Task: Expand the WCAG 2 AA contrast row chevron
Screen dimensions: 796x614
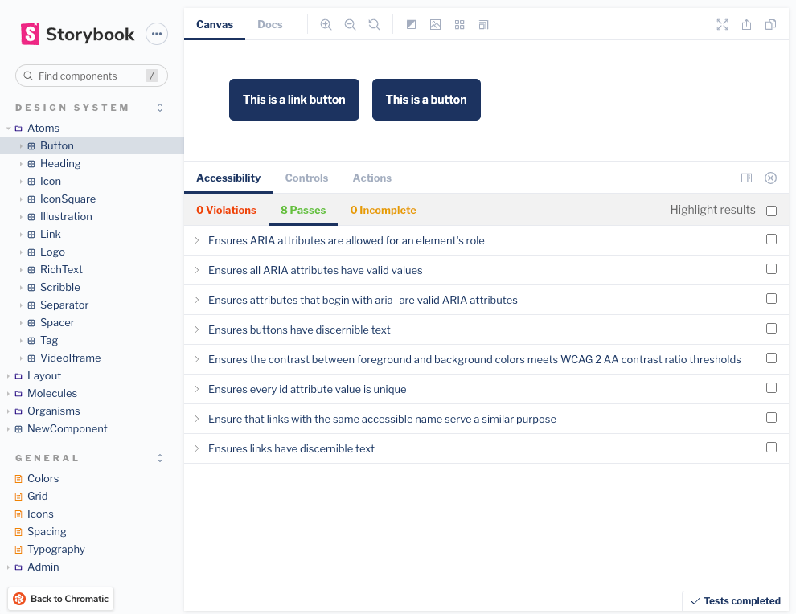Action: click(x=196, y=359)
